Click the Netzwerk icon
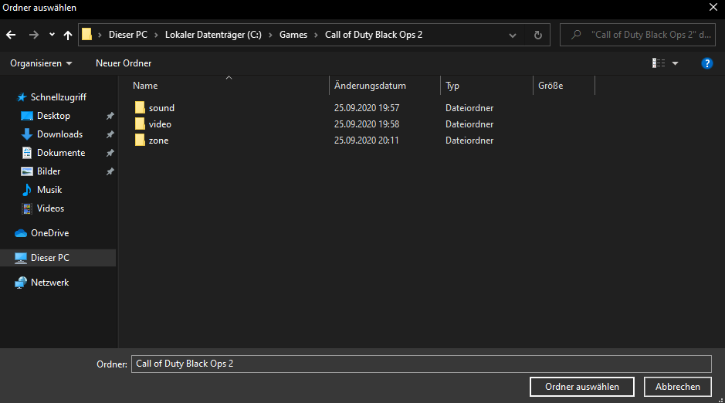Image resolution: width=725 pixels, height=403 pixels. [x=21, y=283]
